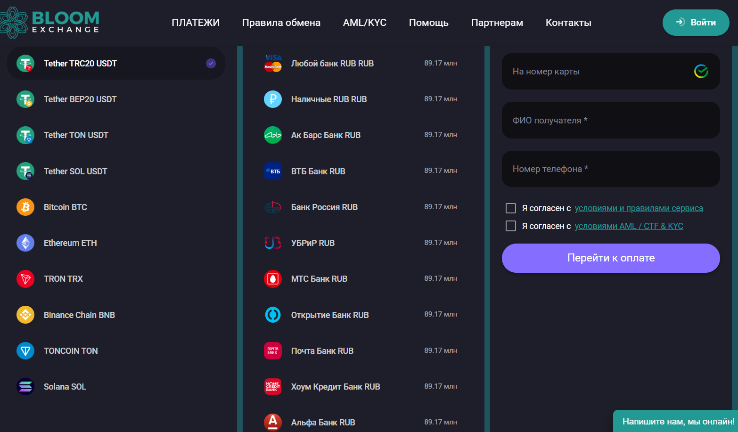Click the ruble cash icon
The width and height of the screenshot is (738, 432).
273,99
